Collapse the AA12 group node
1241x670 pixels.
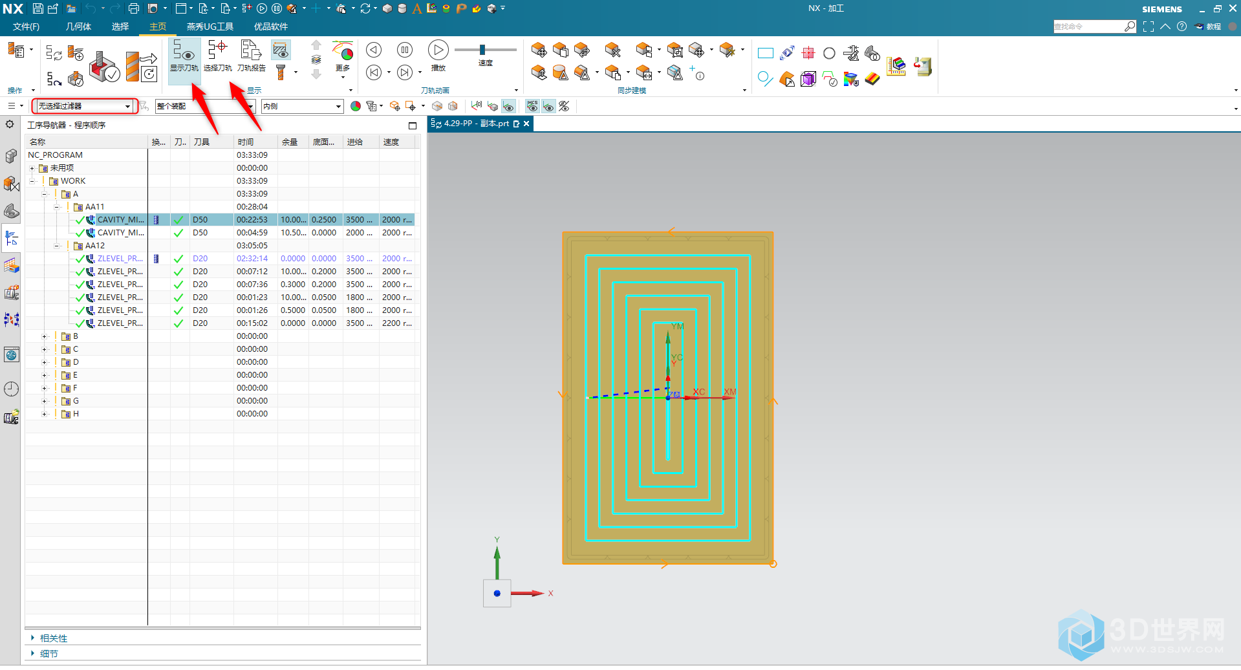57,246
